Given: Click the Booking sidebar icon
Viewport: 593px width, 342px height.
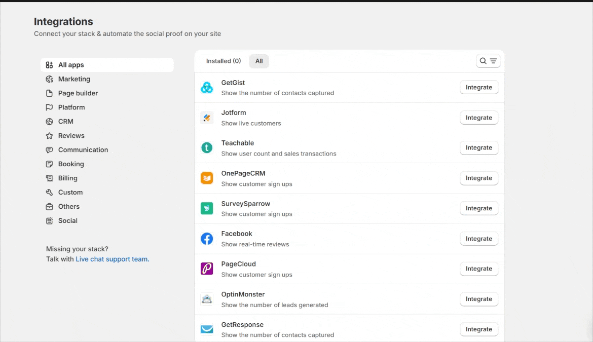Looking at the screenshot, I should pyautogui.click(x=49, y=164).
